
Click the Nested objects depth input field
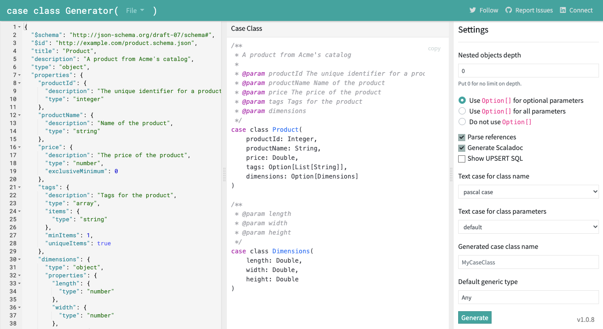(x=528, y=70)
